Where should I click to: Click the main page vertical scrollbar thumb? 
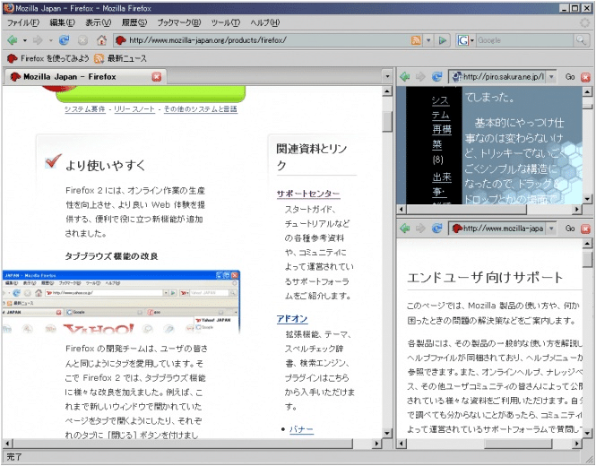(387, 121)
